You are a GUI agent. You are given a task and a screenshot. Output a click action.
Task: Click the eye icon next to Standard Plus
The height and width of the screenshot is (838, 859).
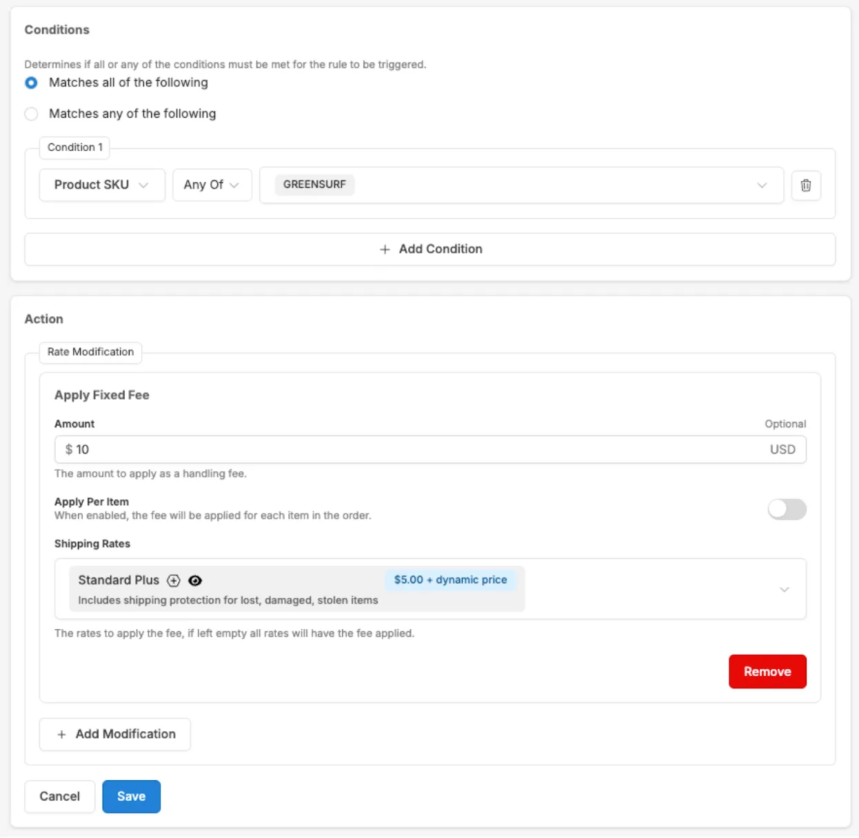click(195, 581)
